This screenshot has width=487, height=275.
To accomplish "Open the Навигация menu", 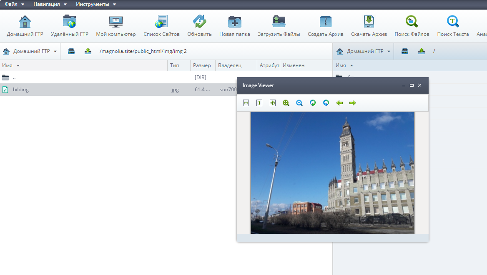I will point(50,4).
